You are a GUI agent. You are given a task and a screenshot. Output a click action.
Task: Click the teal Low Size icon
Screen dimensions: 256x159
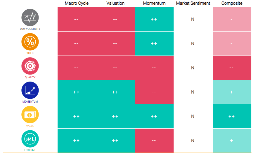(x=30, y=139)
